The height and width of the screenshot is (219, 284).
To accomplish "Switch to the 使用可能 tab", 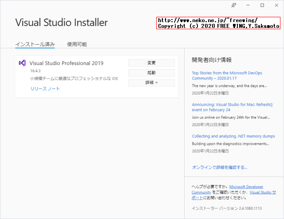I will click(77, 44).
